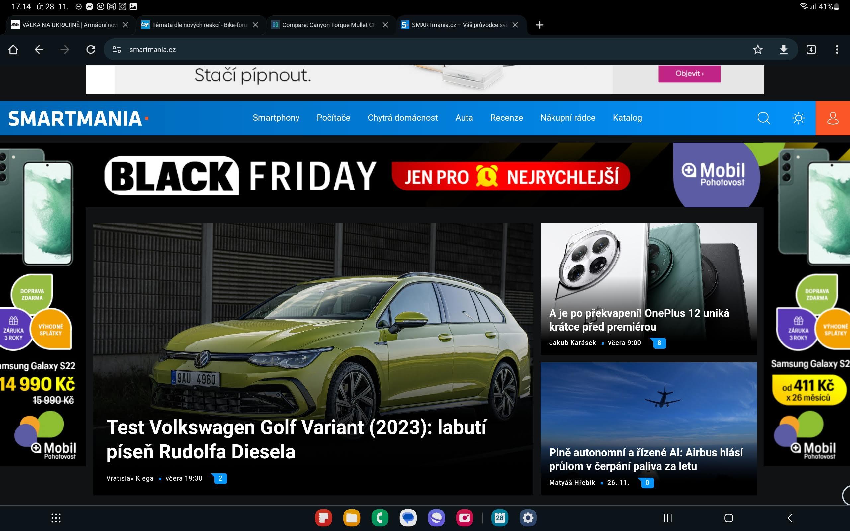Open Smartmania search magnifier icon
Screen dimensions: 850x531
764,118
